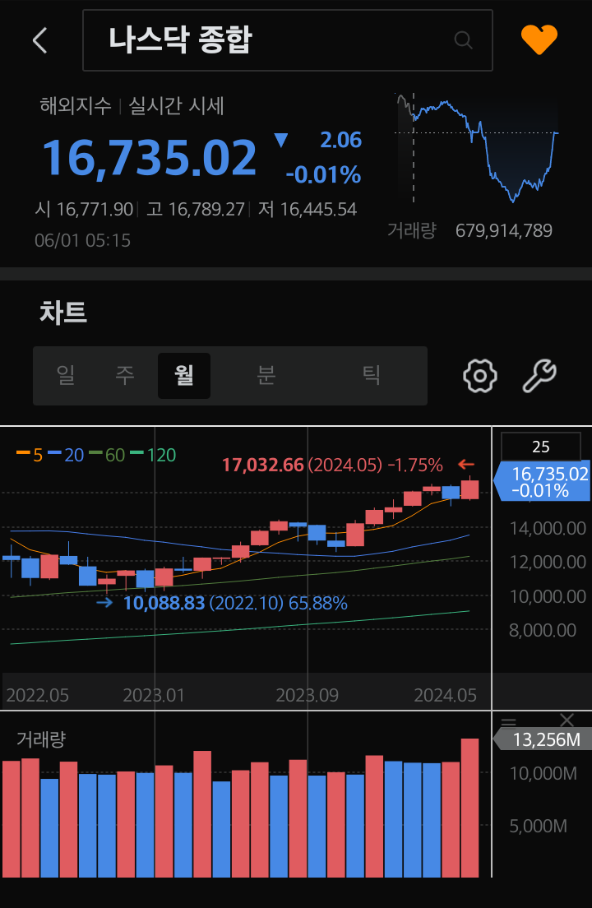Click the 2023.09 date axis label
The height and width of the screenshot is (908, 592).
click(x=308, y=695)
